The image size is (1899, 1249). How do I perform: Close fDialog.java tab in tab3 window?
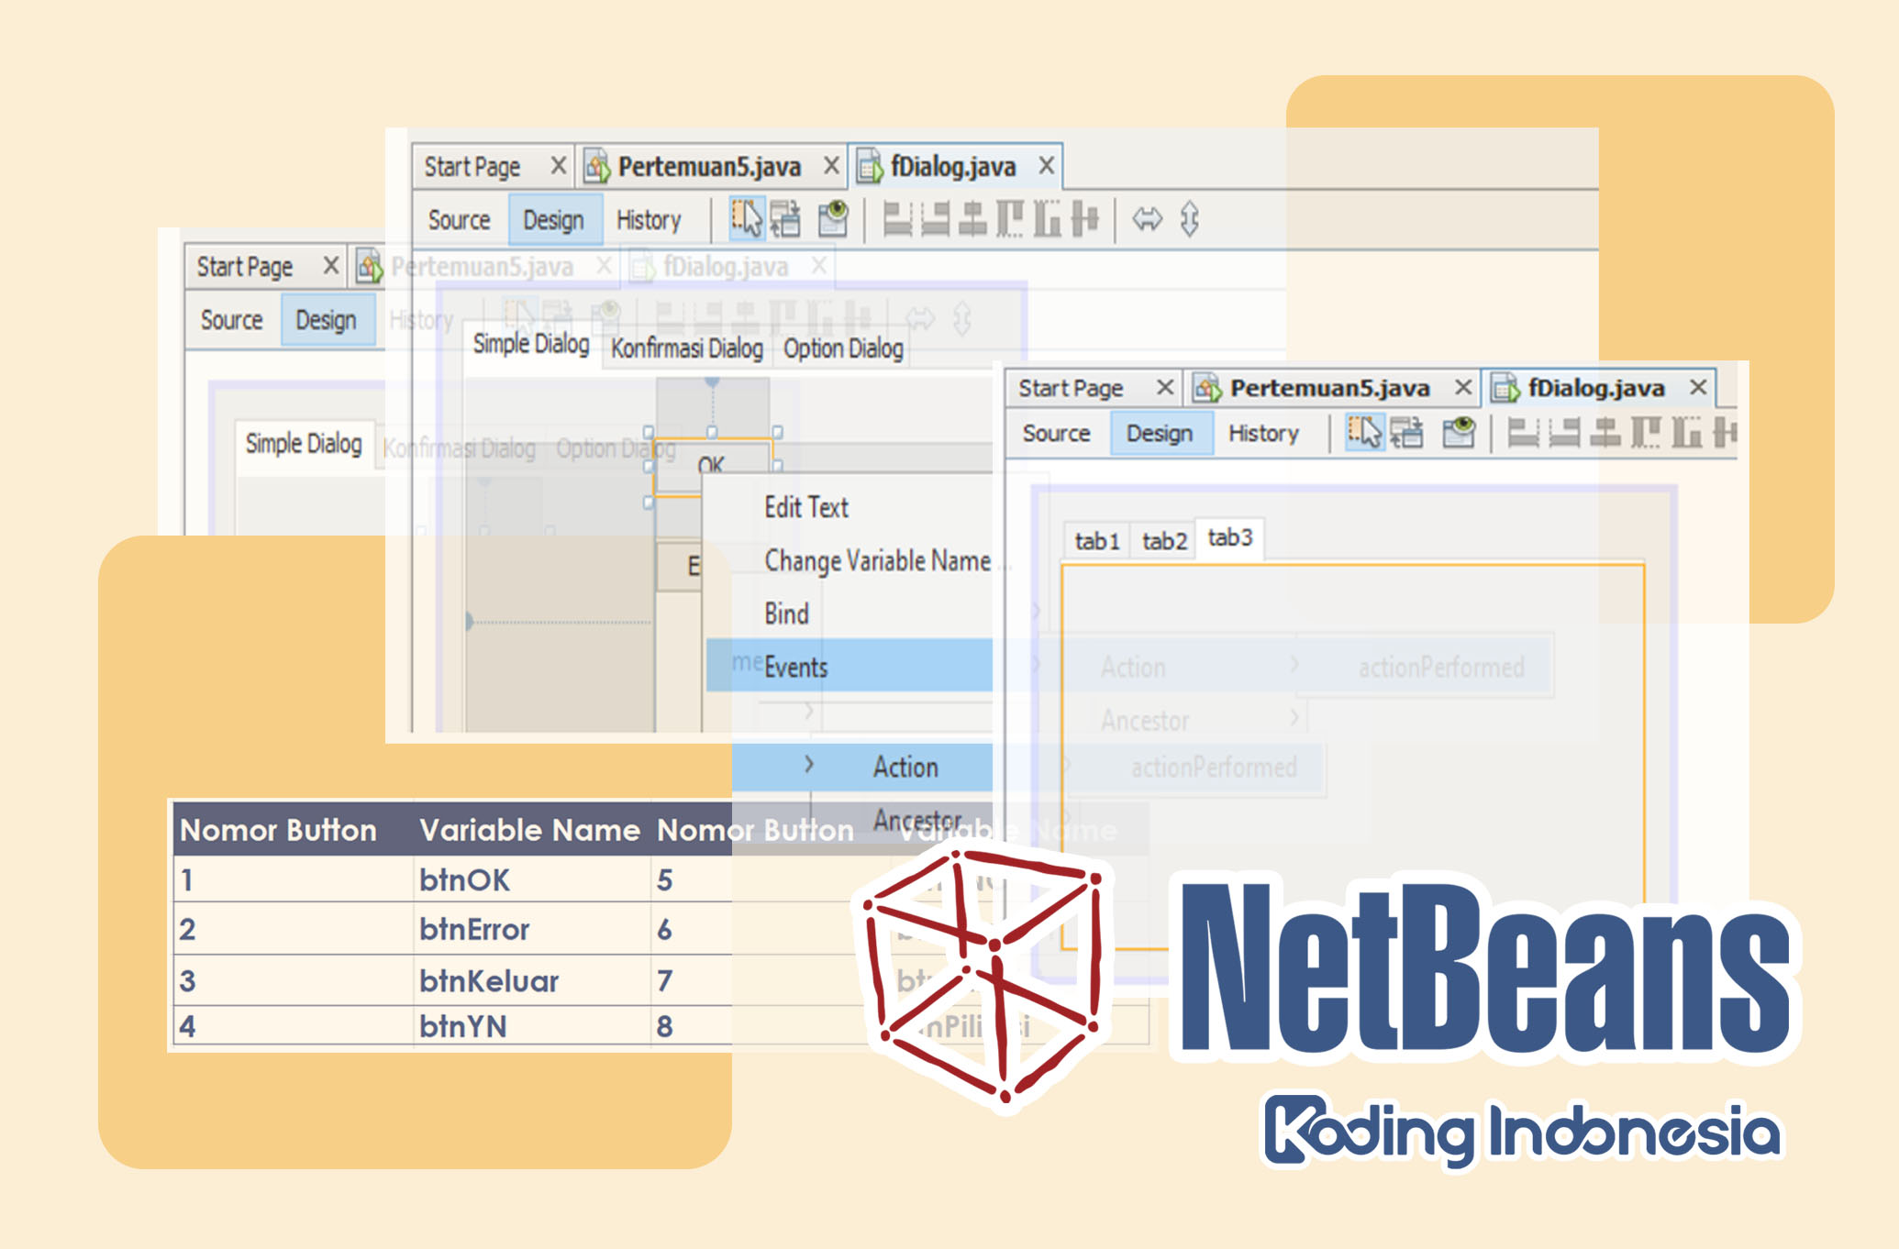coord(1698,388)
